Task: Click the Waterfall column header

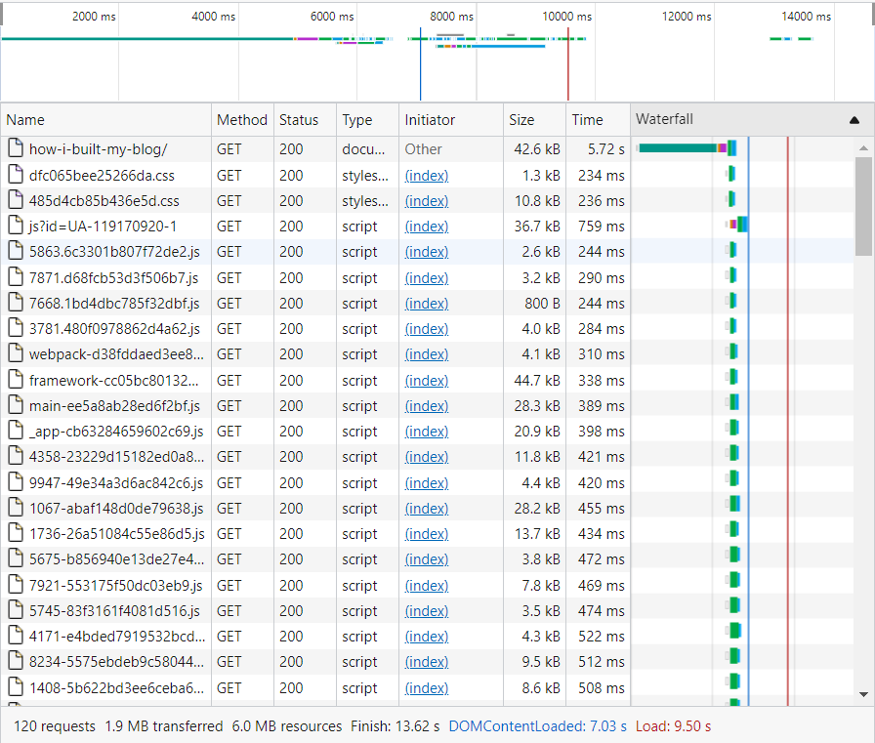Action: tap(752, 119)
